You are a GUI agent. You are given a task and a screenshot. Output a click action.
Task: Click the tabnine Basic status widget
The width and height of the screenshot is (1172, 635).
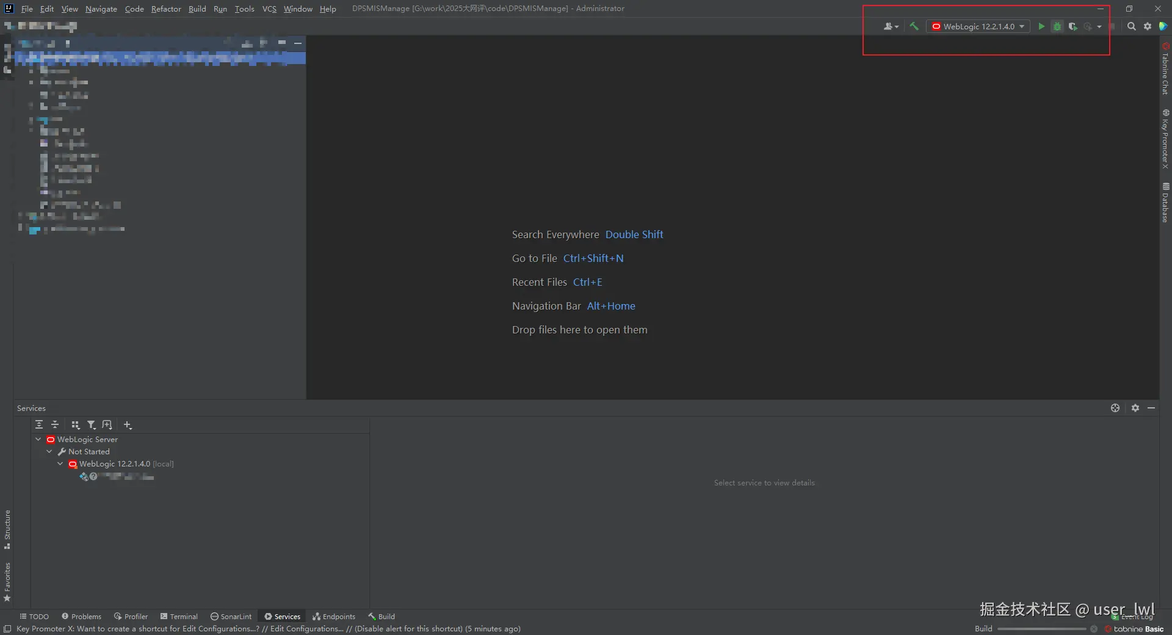1134,628
